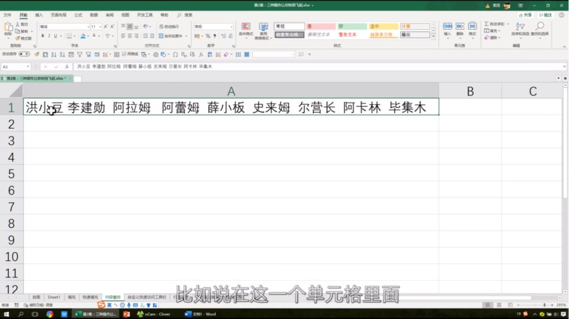Open the font size dropdown
The height and width of the screenshot is (319, 569).
coord(101,27)
